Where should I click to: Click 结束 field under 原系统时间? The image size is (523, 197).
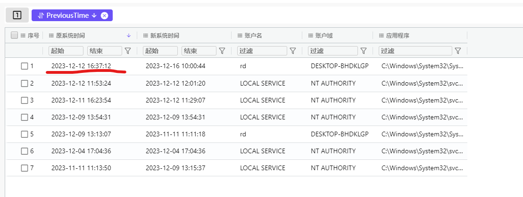tap(105, 51)
